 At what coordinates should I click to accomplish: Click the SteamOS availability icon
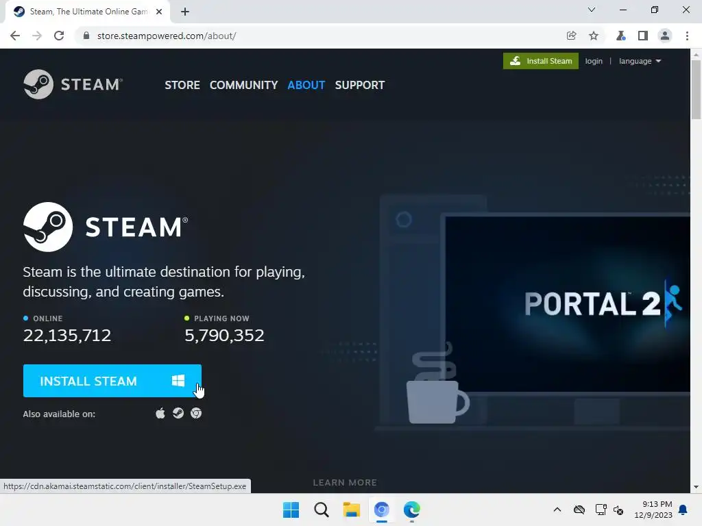[x=178, y=413]
